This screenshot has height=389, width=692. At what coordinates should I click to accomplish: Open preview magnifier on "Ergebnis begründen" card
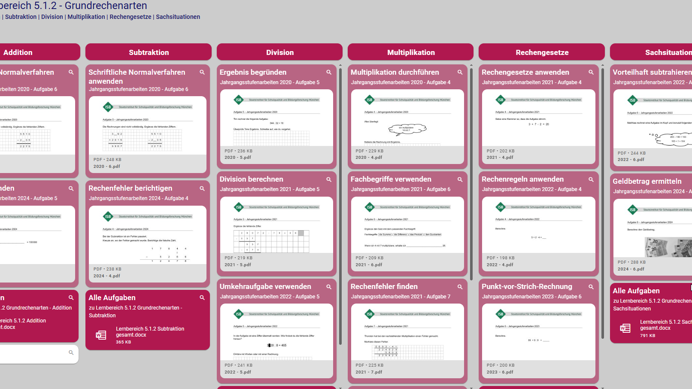329,72
